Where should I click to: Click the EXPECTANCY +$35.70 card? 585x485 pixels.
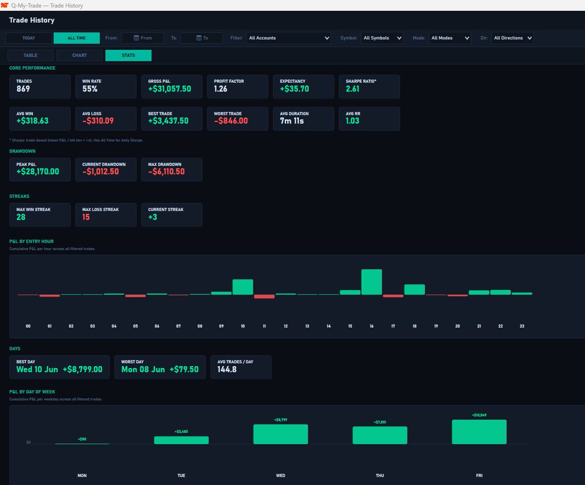[303, 87]
